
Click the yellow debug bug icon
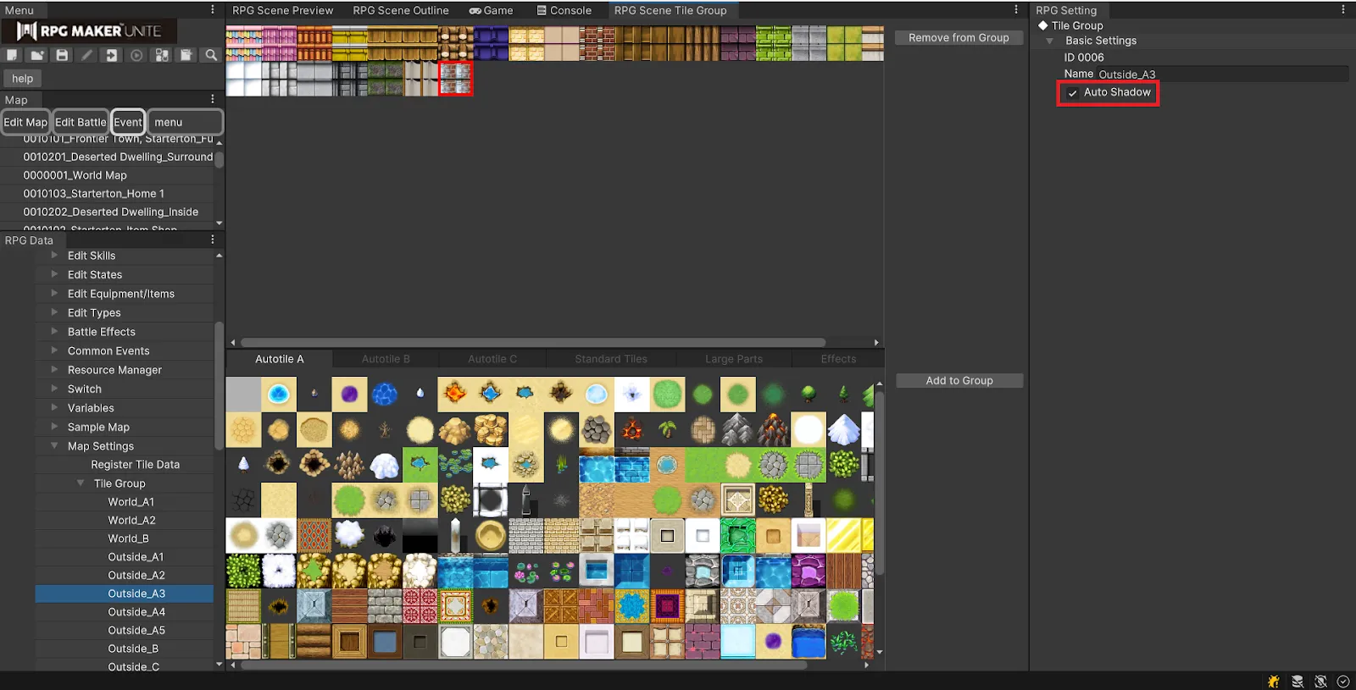1273,682
